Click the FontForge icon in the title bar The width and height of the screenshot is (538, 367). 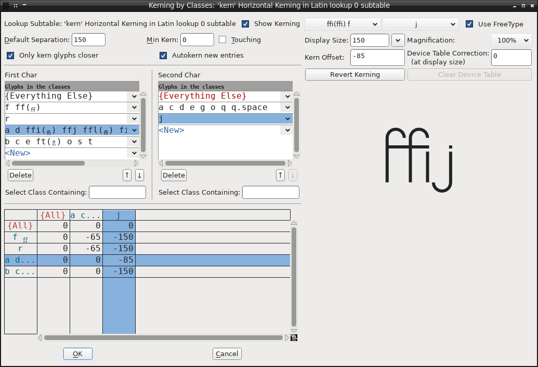[6, 5]
